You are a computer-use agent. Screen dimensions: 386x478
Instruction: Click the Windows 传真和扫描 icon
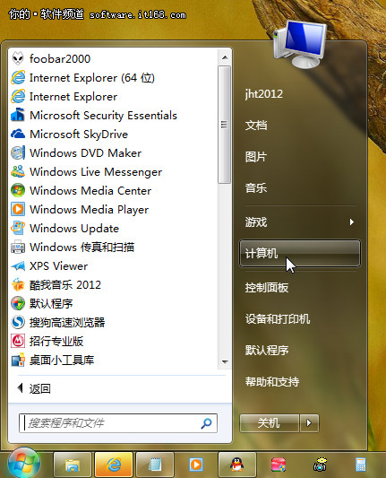coord(18,247)
